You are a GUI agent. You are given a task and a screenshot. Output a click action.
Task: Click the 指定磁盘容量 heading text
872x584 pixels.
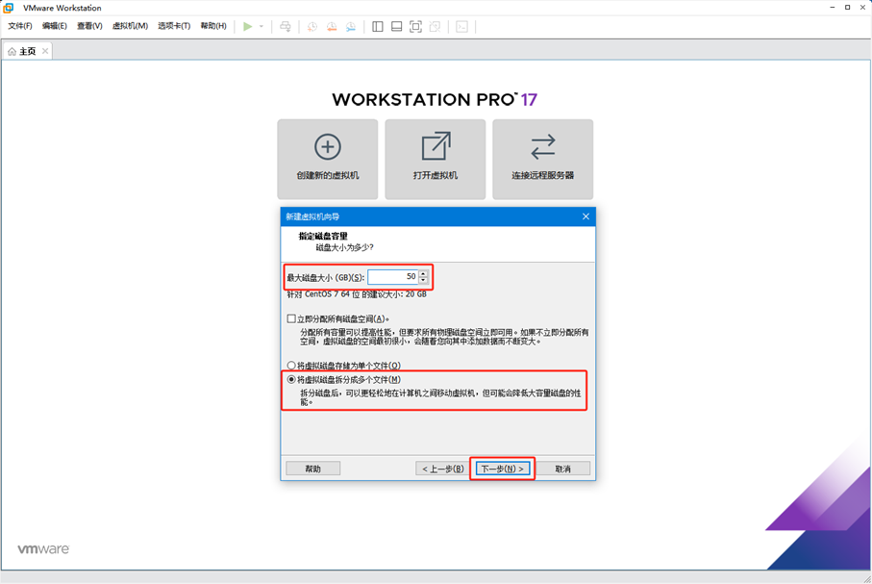click(323, 236)
